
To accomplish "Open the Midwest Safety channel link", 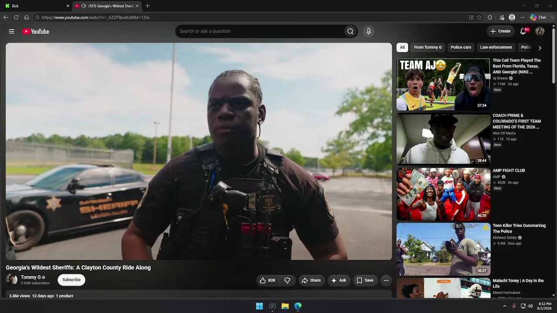I will coord(505,238).
